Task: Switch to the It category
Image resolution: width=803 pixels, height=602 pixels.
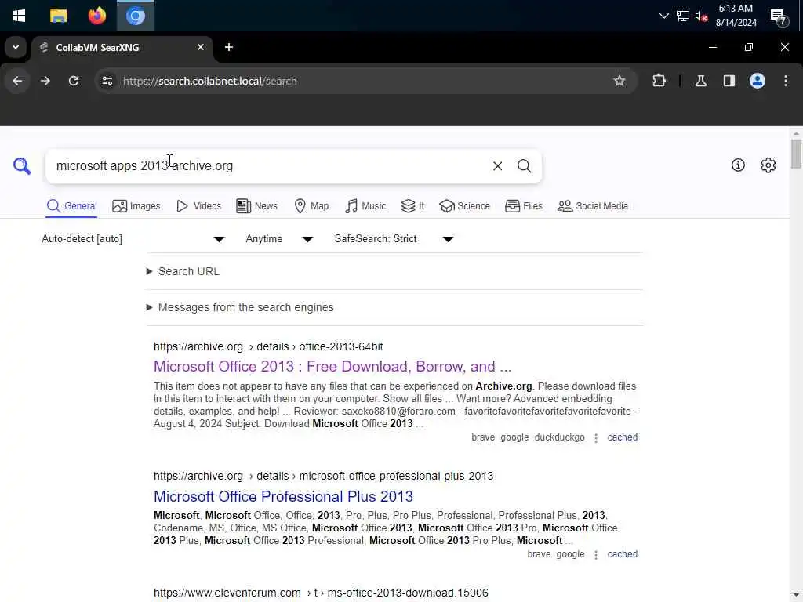Action: pos(412,206)
